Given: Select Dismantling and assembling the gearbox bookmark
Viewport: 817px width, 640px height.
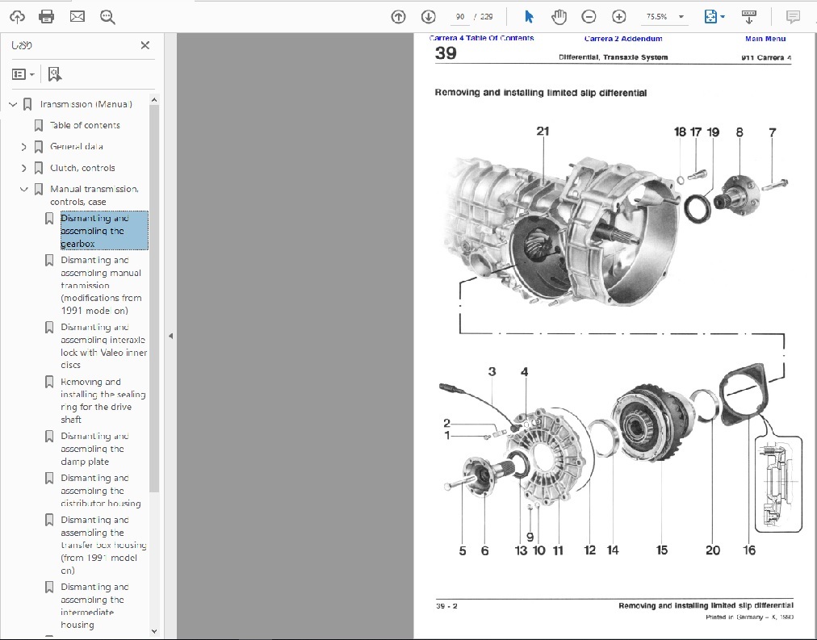Looking at the screenshot, I should [104, 231].
